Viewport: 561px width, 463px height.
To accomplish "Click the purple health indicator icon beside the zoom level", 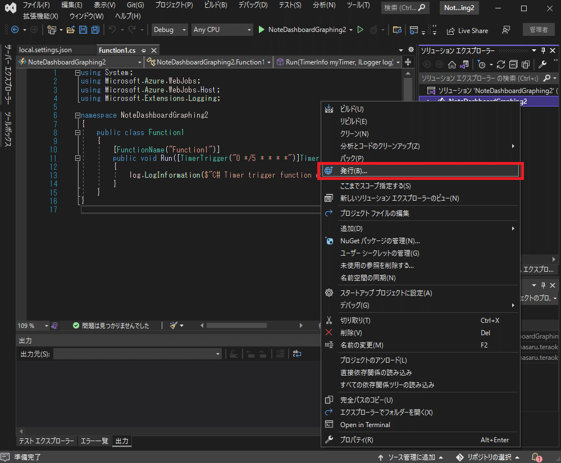I will point(54,326).
